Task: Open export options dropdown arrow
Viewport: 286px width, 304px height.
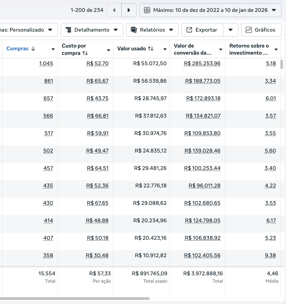Action: (x=231, y=30)
